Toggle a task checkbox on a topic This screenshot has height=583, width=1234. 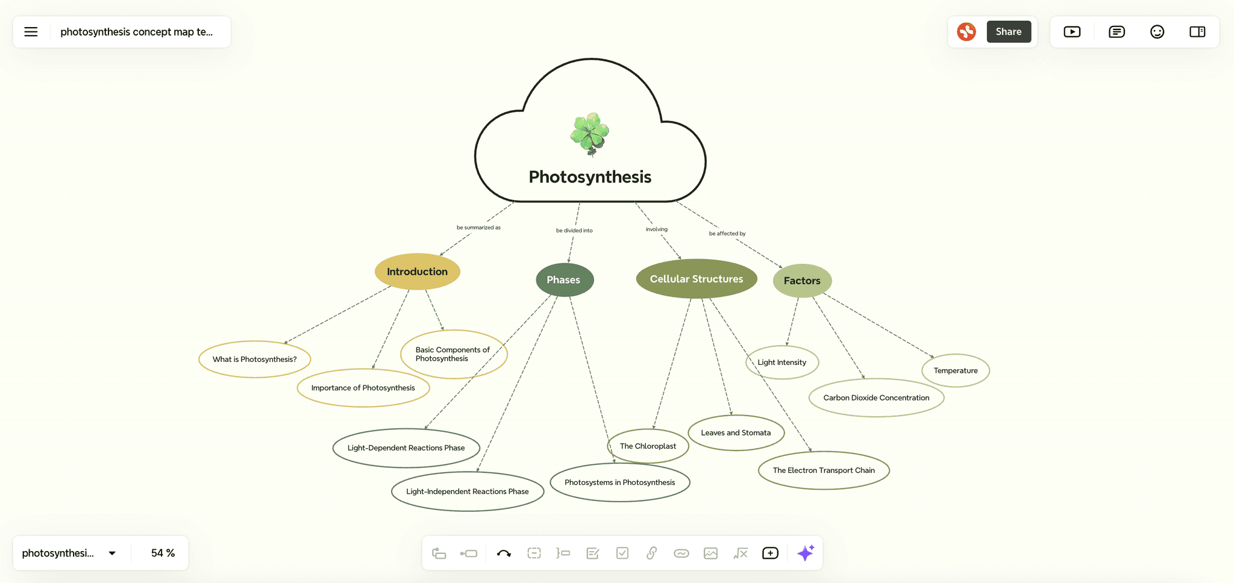[622, 553]
